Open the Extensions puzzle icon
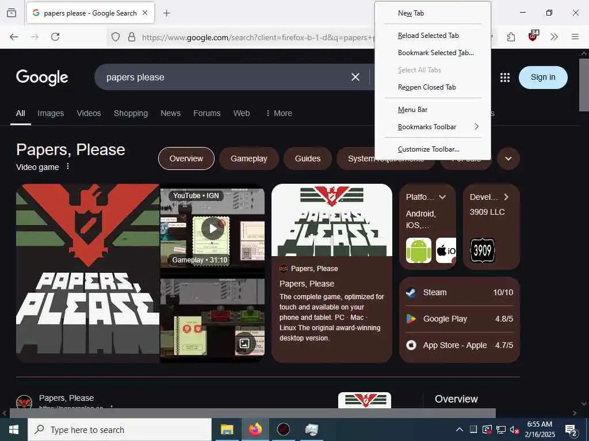 511,37
